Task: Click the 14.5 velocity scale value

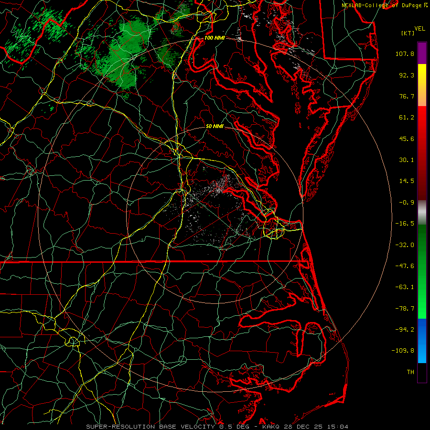Action: [x=407, y=181]
